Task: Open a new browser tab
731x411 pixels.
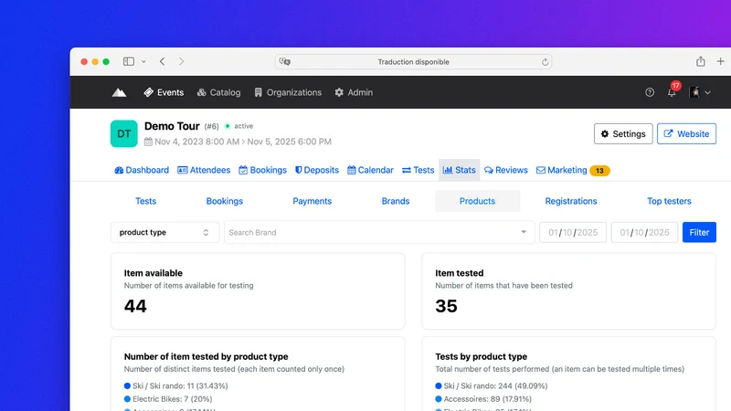Action: [x=721, y=61]
